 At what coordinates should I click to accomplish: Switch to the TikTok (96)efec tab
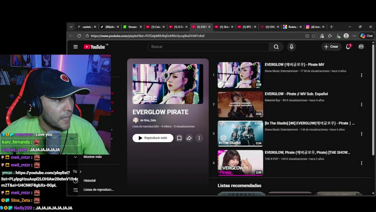pyautogui.click(x=110, y=27)
